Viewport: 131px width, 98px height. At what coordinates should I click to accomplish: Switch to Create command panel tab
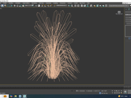126,9
